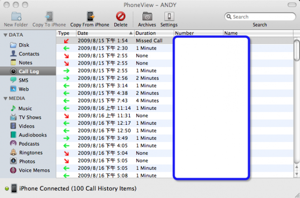This screenshot has height=198, width=300.
Task: Sort by the Type column header
Action: (x=66, y=33)
